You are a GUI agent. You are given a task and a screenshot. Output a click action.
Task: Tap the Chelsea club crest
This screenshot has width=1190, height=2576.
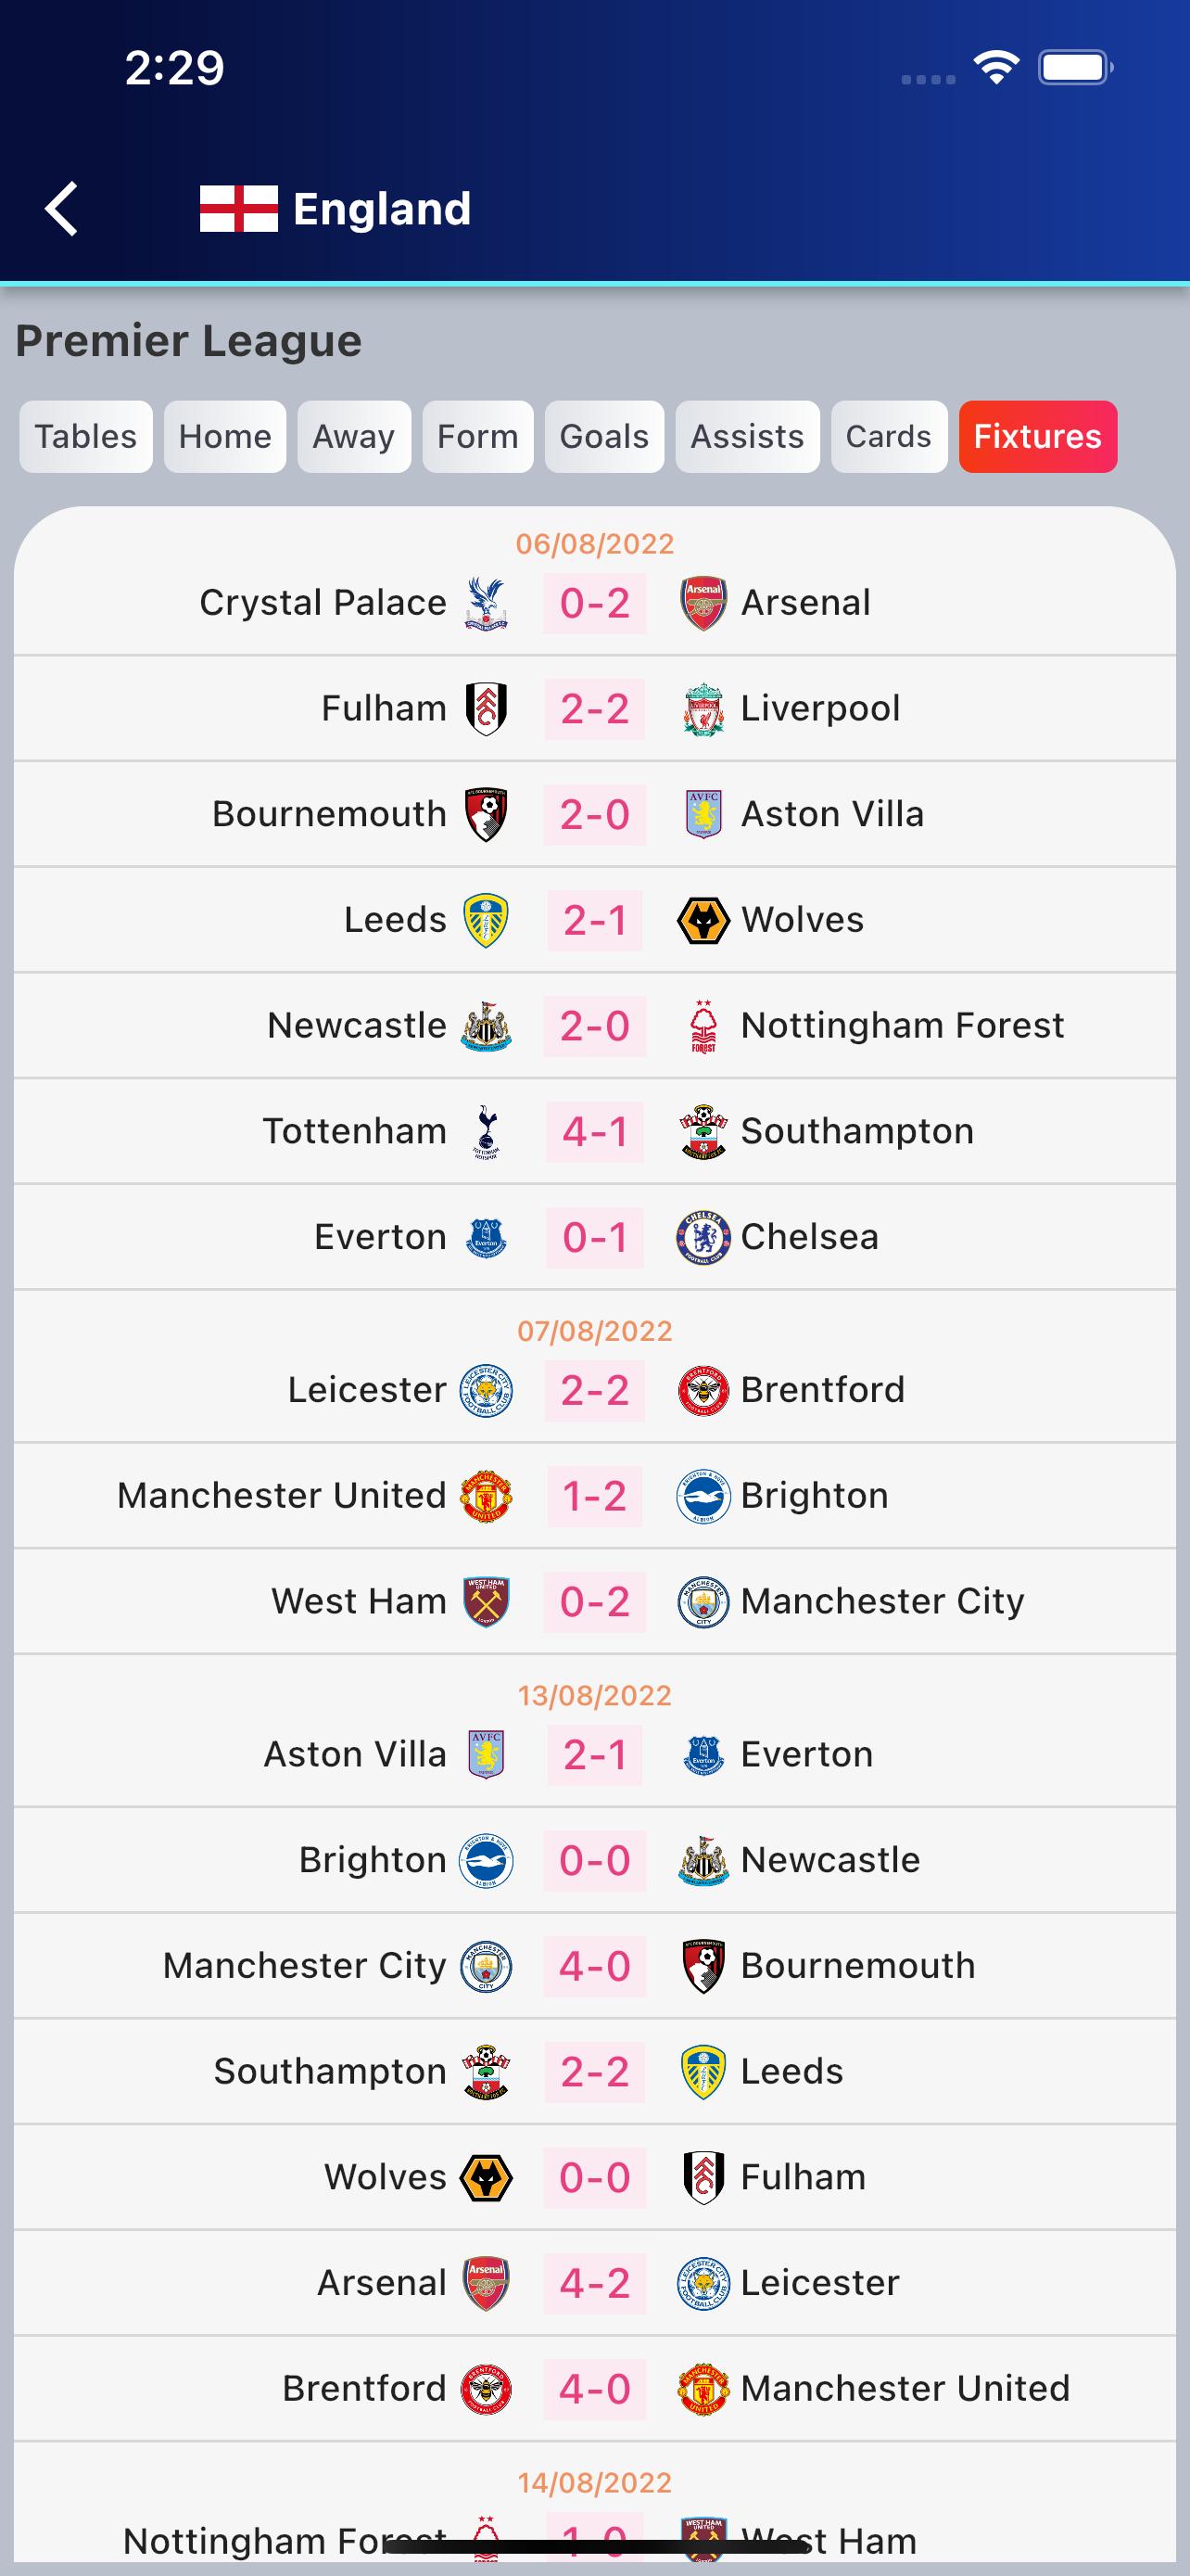tap(703, 1237)
